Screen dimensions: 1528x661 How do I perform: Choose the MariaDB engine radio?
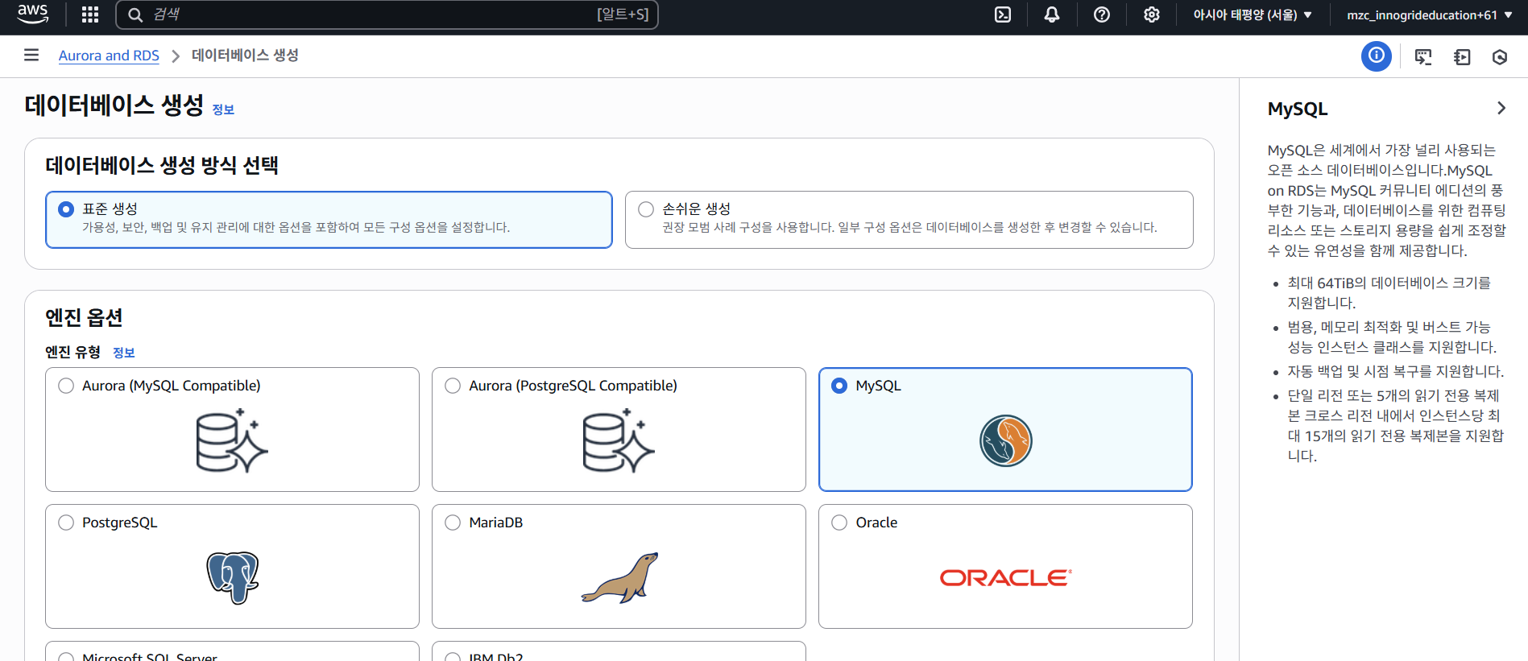453,523
